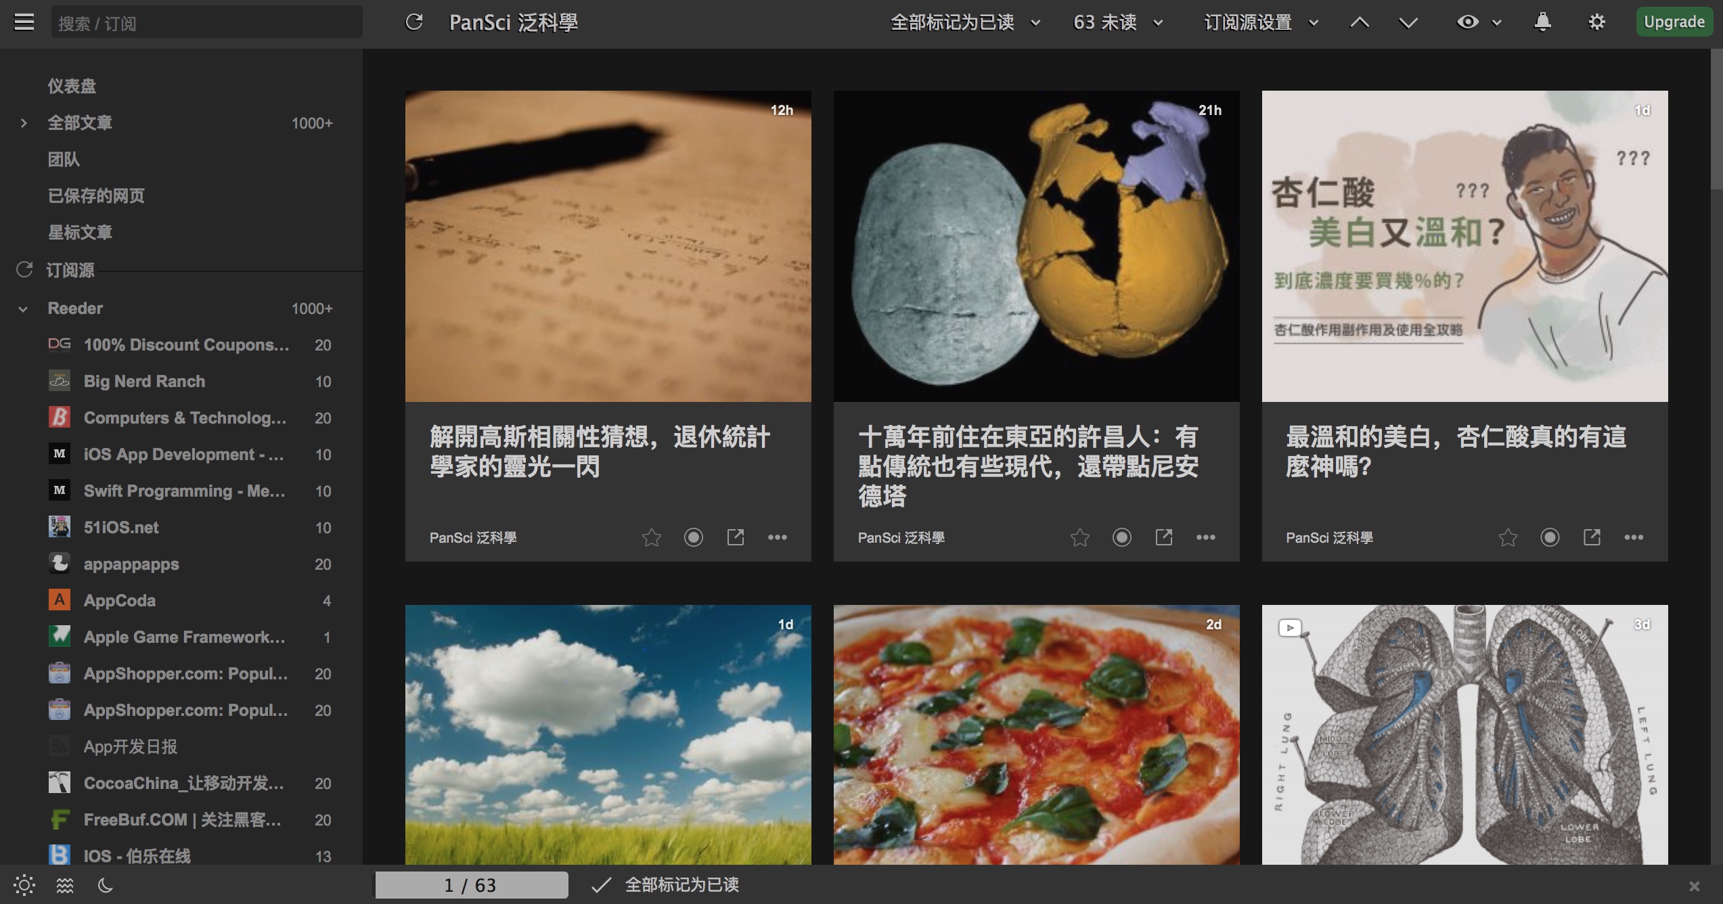Show more options for 十萬年前住在東亞的許昌人 card
The height and width of the screenshot is (904, 1723).
tap(1206, 537)
